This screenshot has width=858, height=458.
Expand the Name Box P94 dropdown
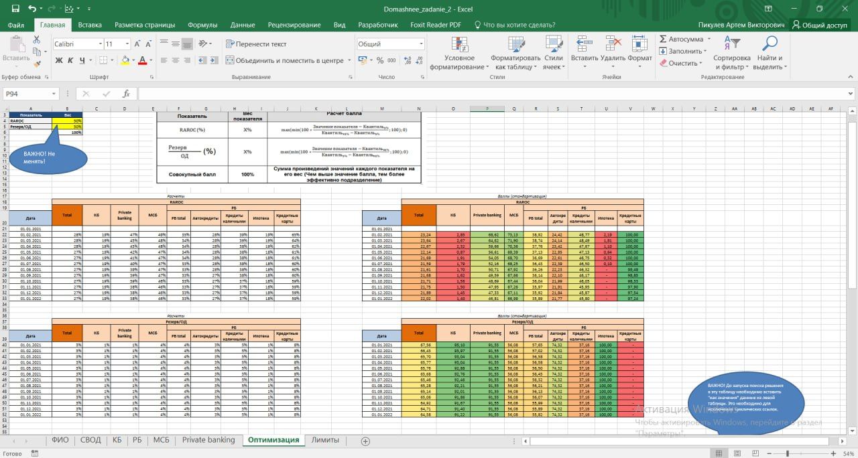[54, 94]
